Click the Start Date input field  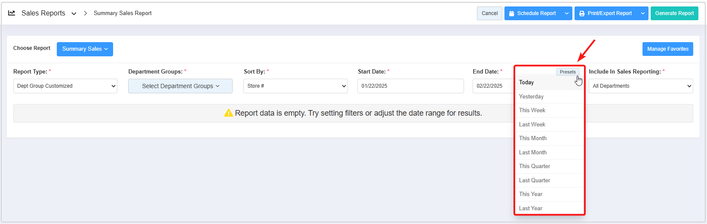(410, 86)
